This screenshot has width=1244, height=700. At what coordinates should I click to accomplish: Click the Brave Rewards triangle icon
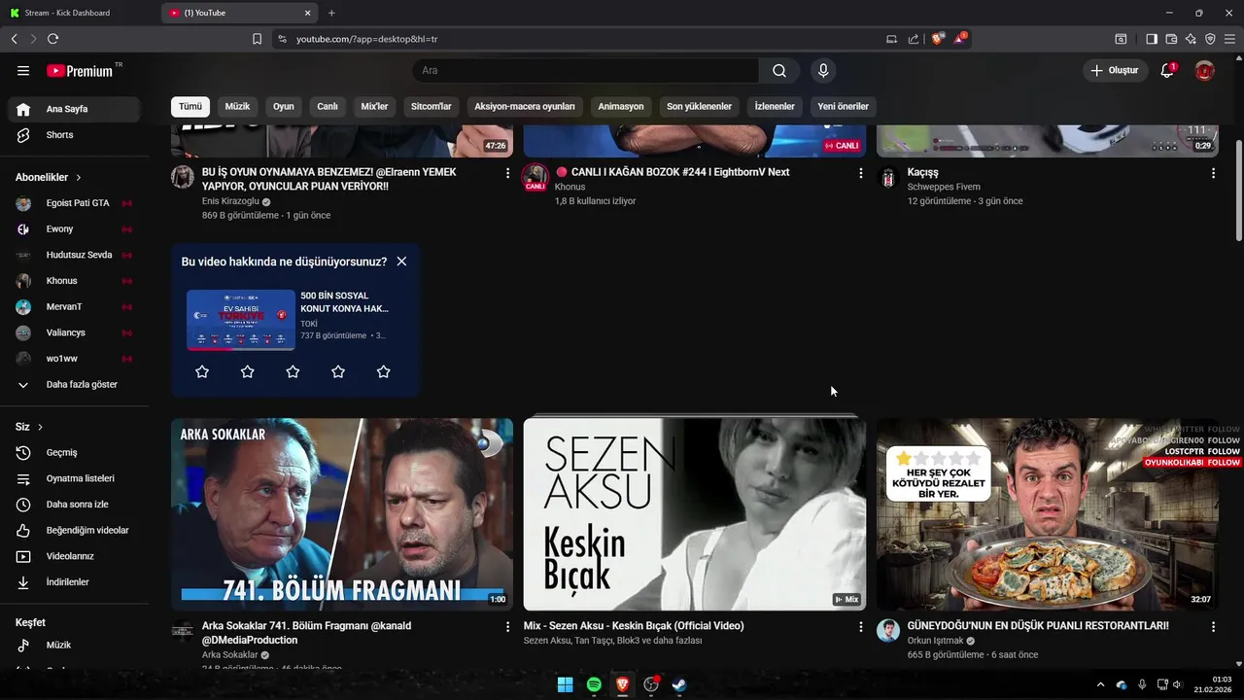coord(960,39)
